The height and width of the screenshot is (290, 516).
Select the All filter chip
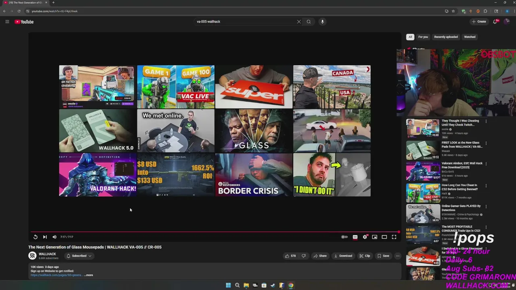410,37
